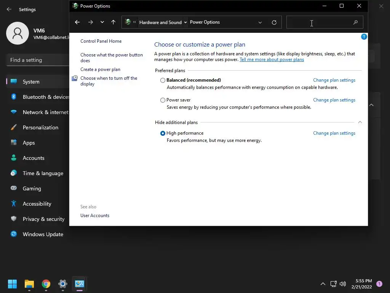Select Balanced (recommended) power plan

(x=163, y=80)
